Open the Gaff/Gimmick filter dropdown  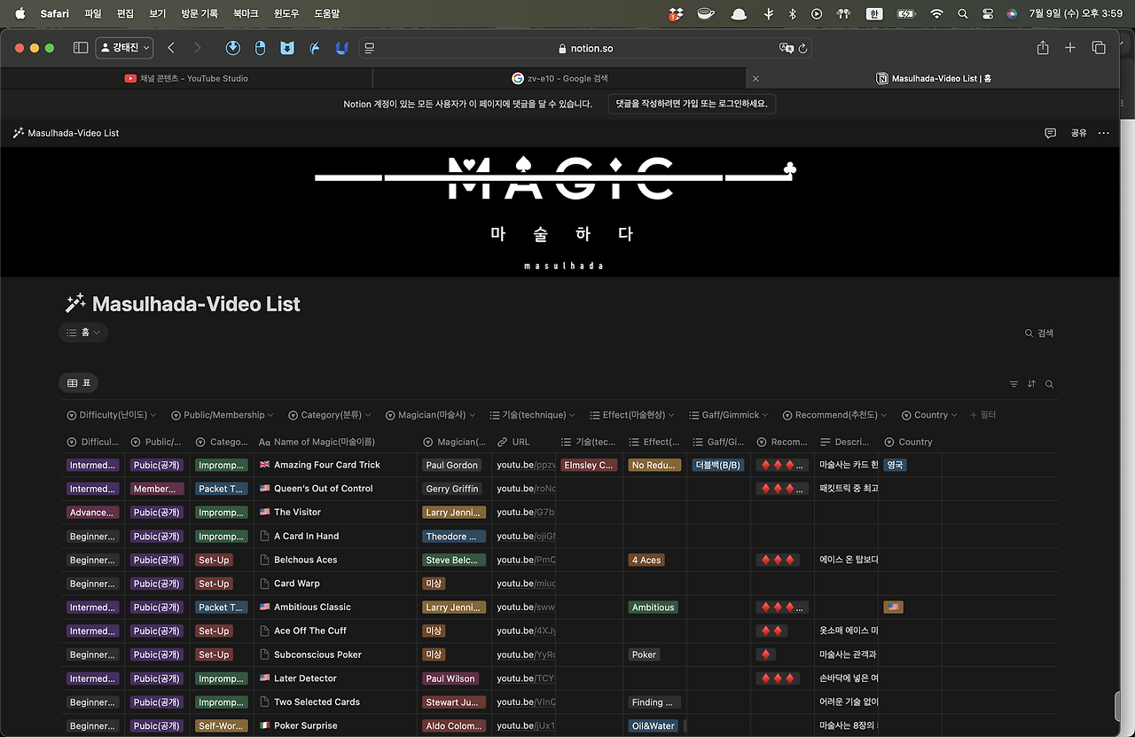(x=730, y=415)
